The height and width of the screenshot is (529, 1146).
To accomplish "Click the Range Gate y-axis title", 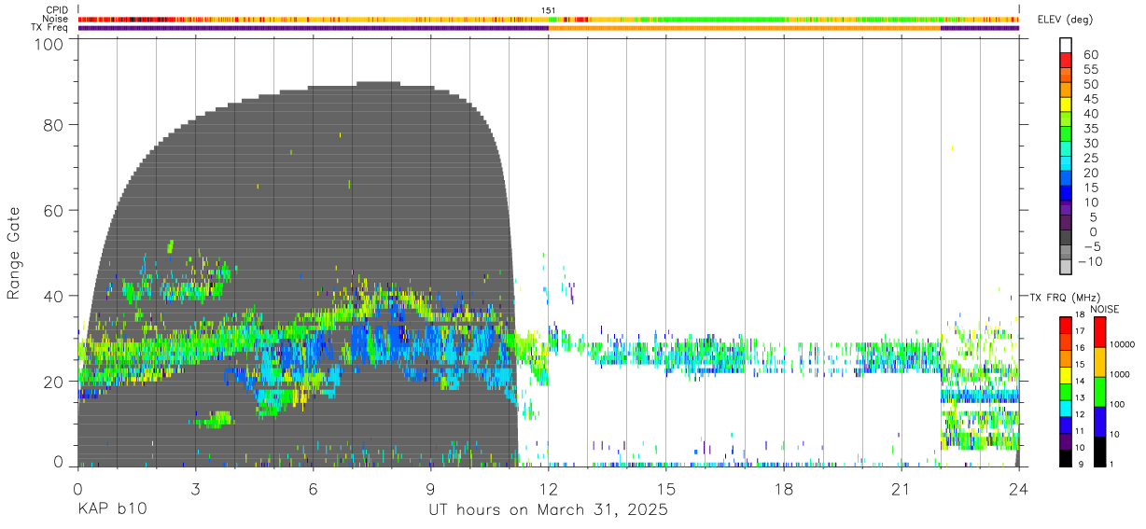I will 14,253.
